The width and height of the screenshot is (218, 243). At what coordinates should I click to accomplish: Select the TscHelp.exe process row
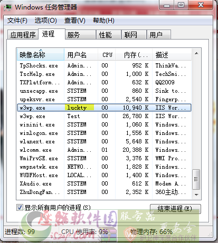[x=104, y=74]
